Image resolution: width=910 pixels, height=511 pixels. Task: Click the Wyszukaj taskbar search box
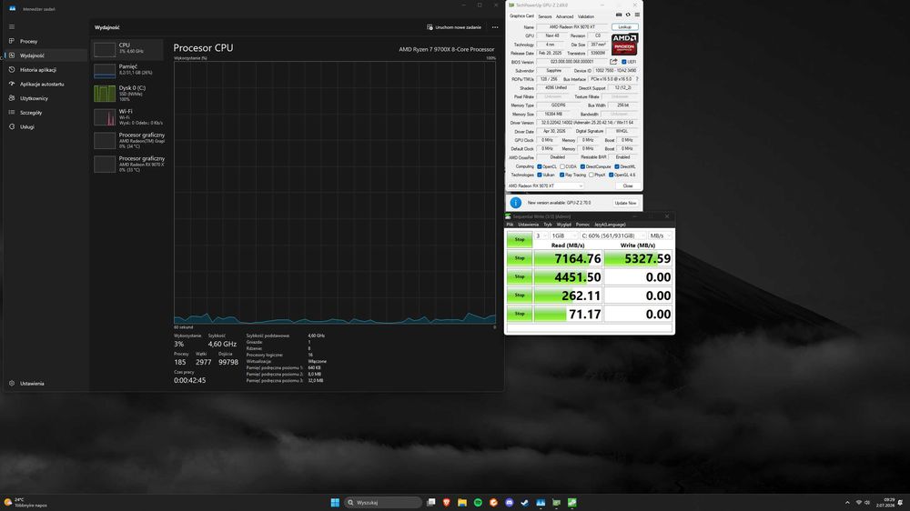click(383, 502)
